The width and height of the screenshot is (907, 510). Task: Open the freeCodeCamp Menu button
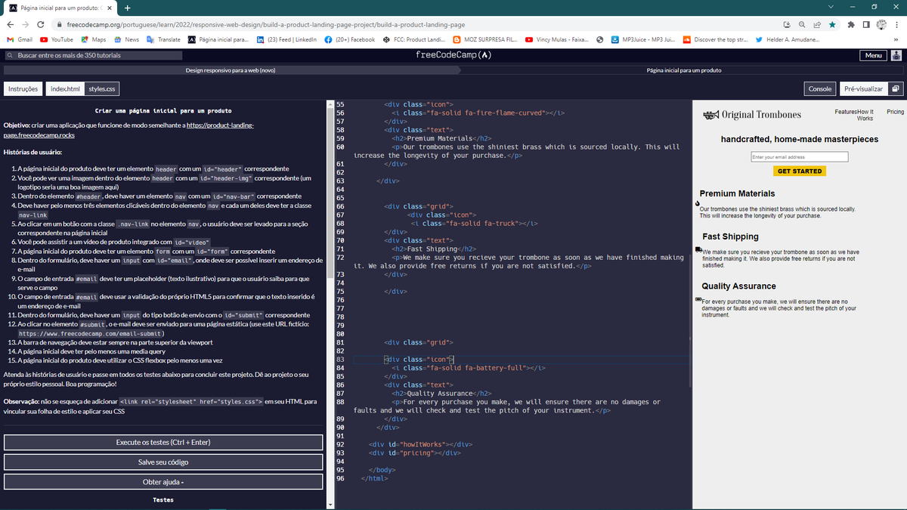point(873,55)
